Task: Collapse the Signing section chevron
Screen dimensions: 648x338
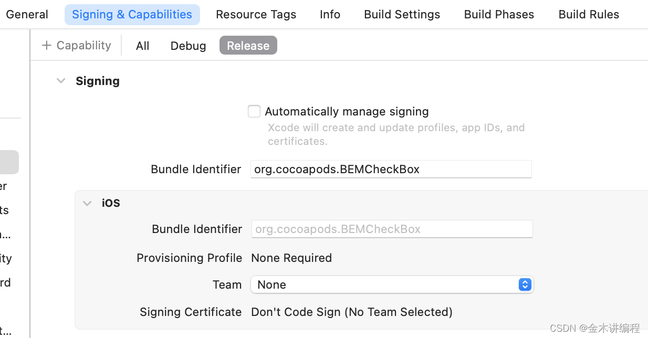Action: point(61,81)
